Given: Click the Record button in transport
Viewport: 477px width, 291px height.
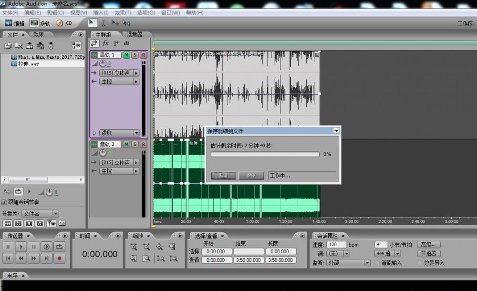Looking at the screenshot, I should pos(59,259).
